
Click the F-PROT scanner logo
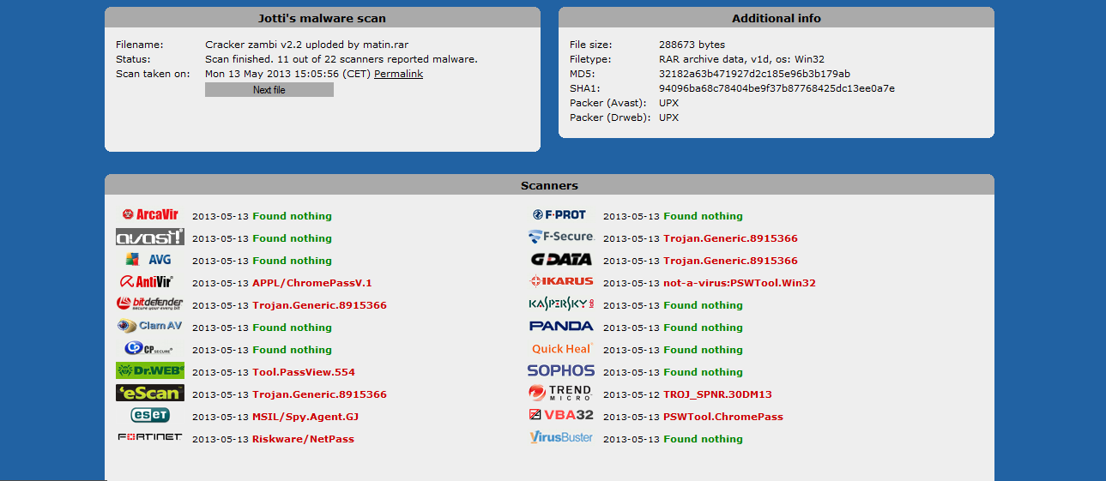click(x=560, y=214)
